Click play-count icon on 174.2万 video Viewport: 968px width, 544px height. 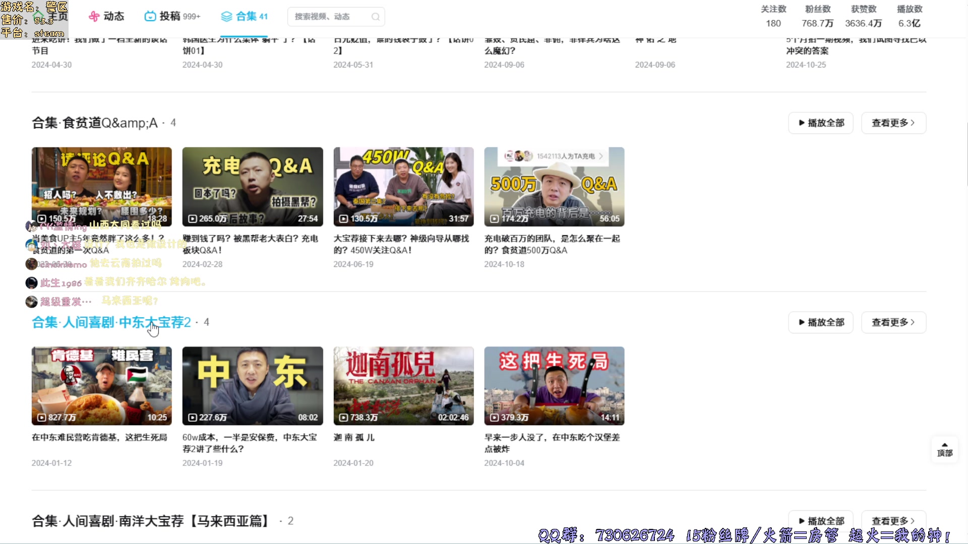click(495, 219)
